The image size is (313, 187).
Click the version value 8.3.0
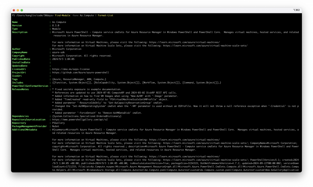(56, 26)
